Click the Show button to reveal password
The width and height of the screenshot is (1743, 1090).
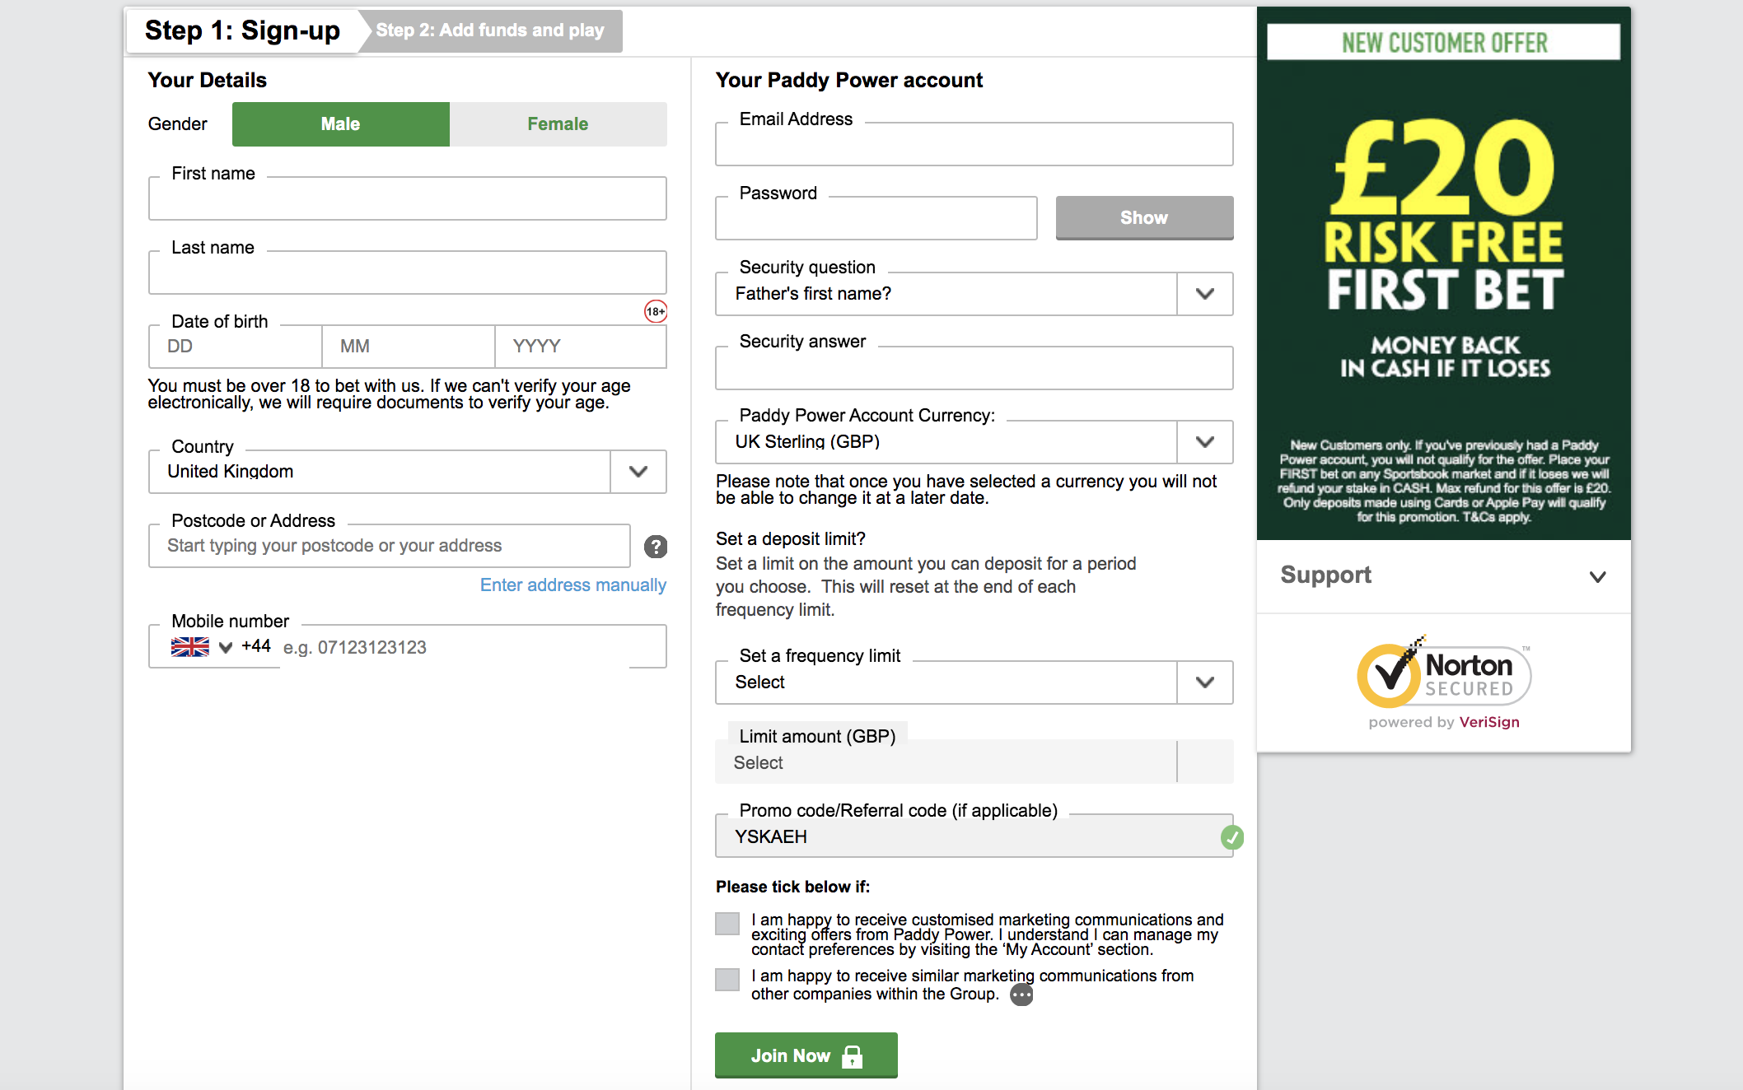coord(1143,217)
